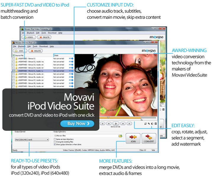Check the Overwrite existing files option

tap(55, 142)
